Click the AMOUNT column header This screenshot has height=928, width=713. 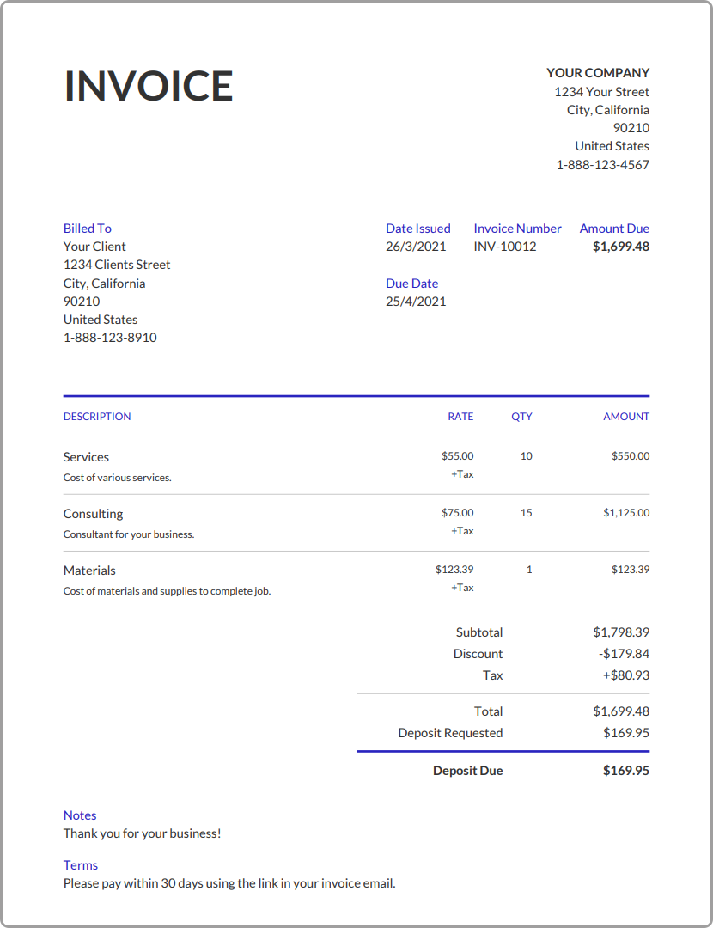click(625, 416)
